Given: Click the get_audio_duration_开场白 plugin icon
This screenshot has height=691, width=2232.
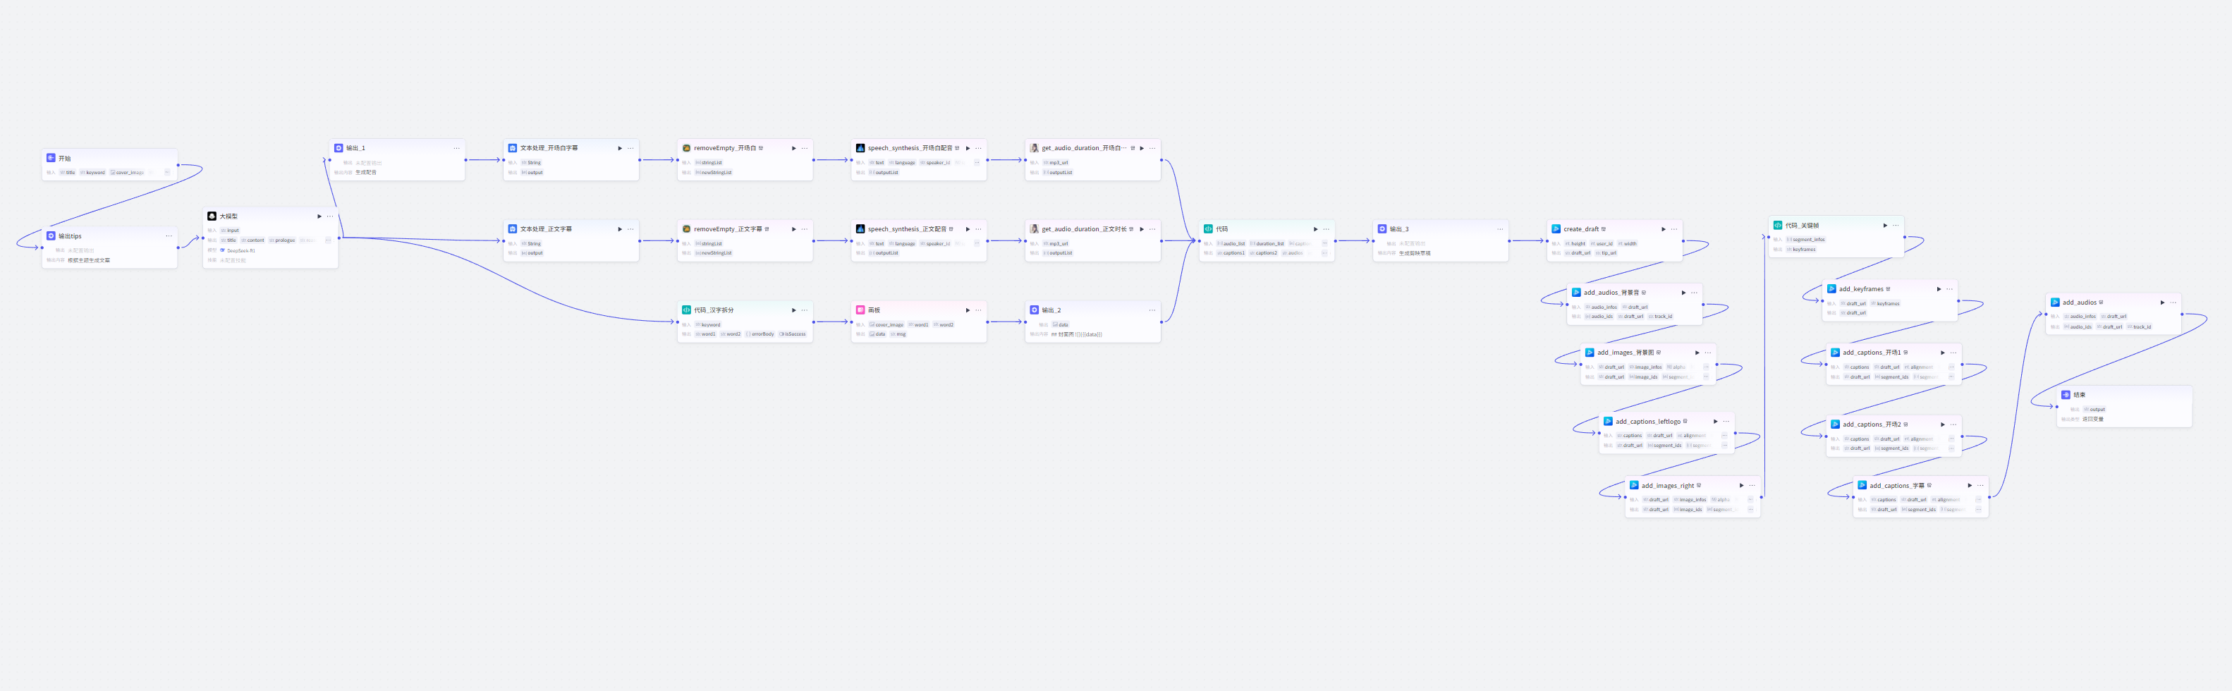Looking at the screenshot, I should click(1035, 148).
